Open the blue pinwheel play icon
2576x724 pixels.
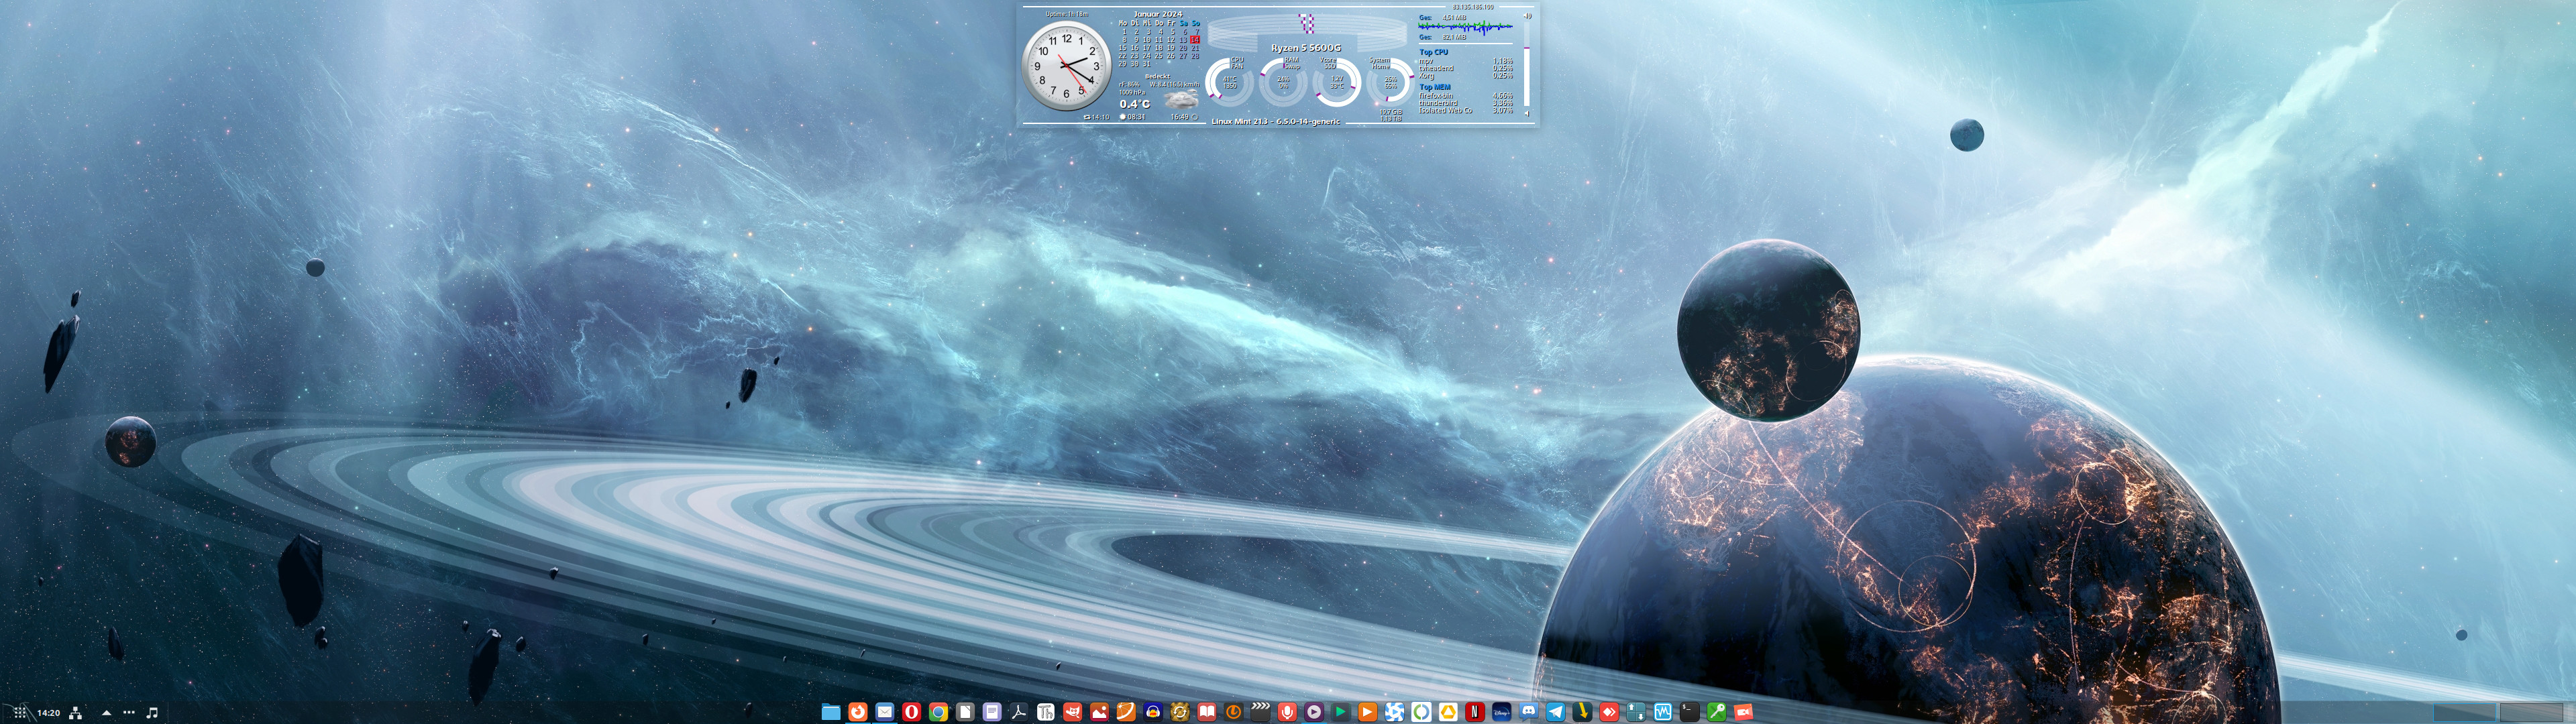click(1394, 712)
